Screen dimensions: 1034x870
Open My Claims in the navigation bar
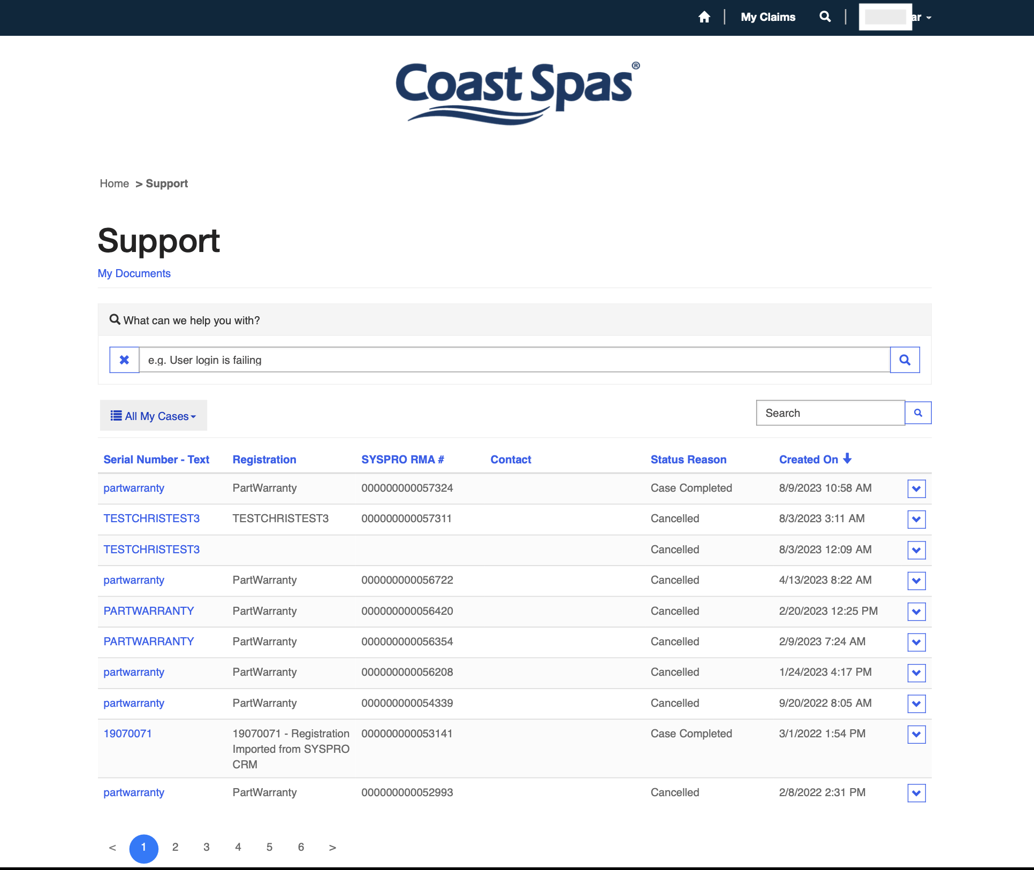point(768,17)
